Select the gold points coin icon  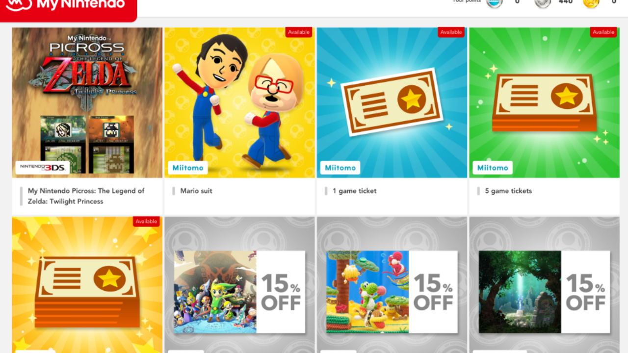coord(591,2)
